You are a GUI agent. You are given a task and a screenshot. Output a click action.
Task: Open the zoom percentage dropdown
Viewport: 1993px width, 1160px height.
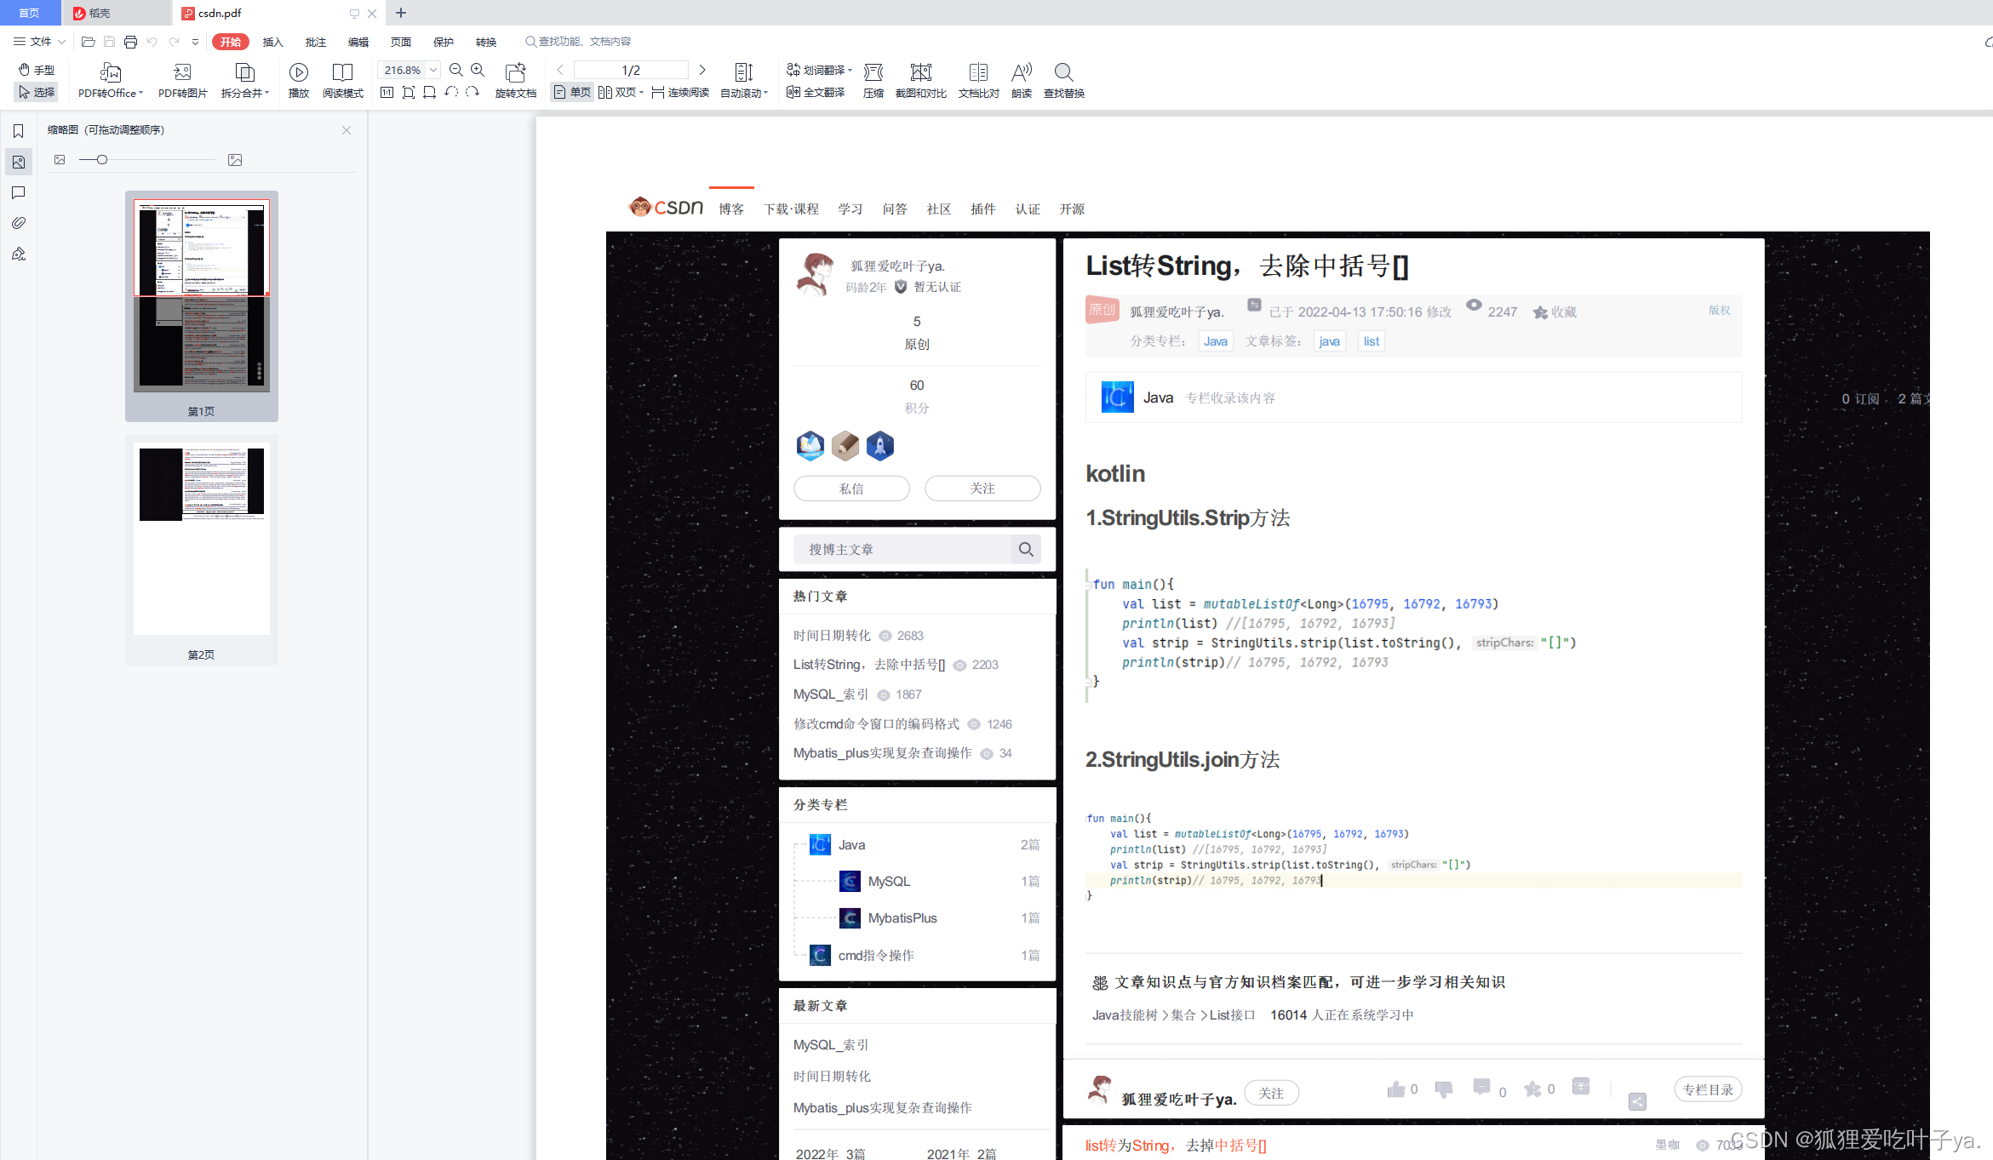(433, 70)
